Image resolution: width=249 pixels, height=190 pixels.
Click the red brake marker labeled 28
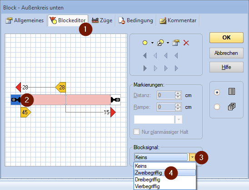click(x=19, y=87)
